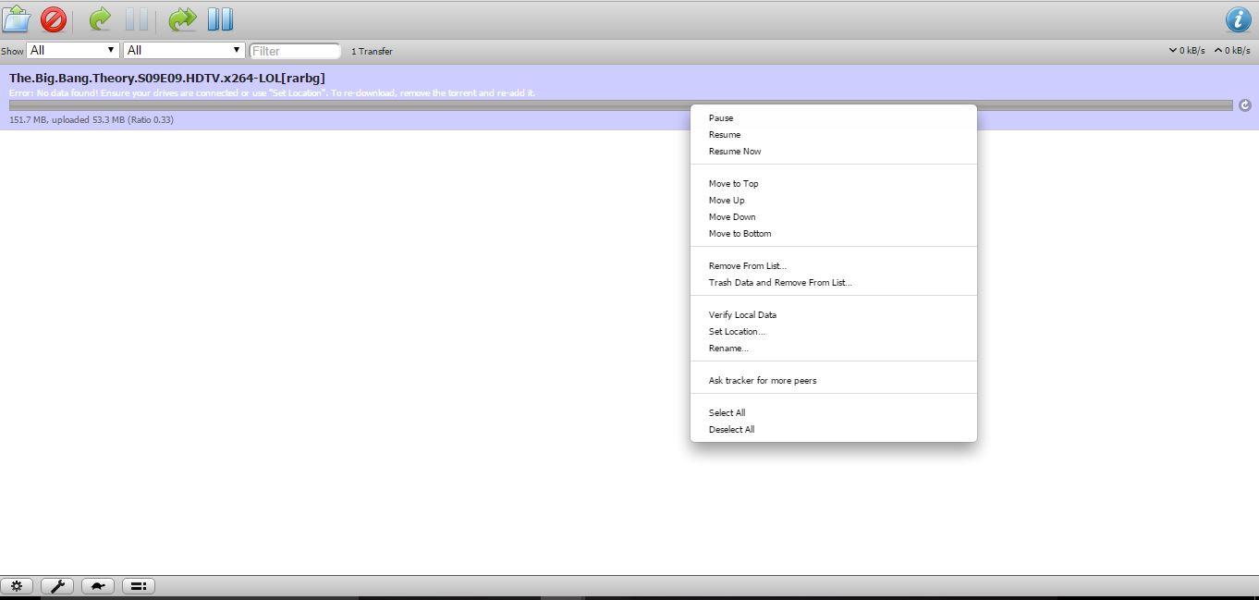The image size is (1259, 600).
Task: Click the torrent's progress bar
Action: click(370, 104)
